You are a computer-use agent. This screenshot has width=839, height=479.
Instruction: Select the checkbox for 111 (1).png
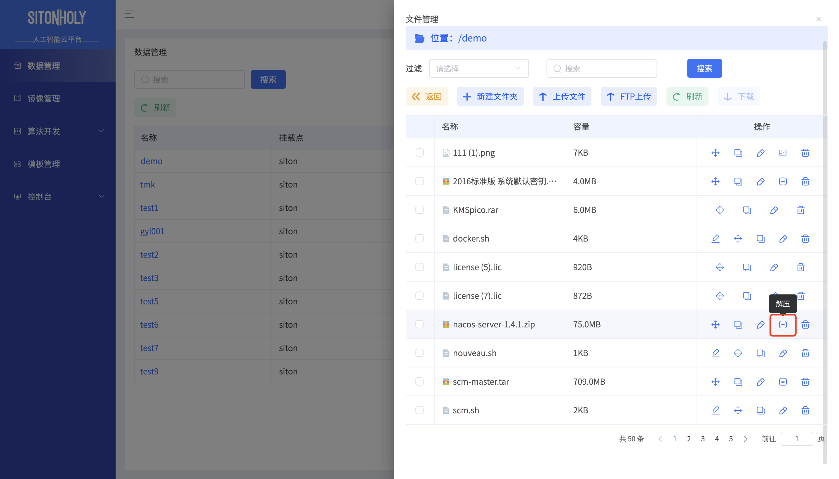click(x=419, y=153)
